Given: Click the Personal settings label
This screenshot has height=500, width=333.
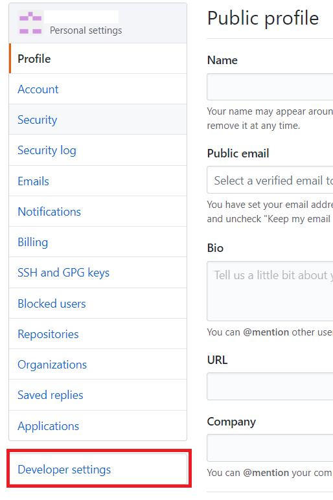Looking at the screenshot, I should click(x=86, y=30).
